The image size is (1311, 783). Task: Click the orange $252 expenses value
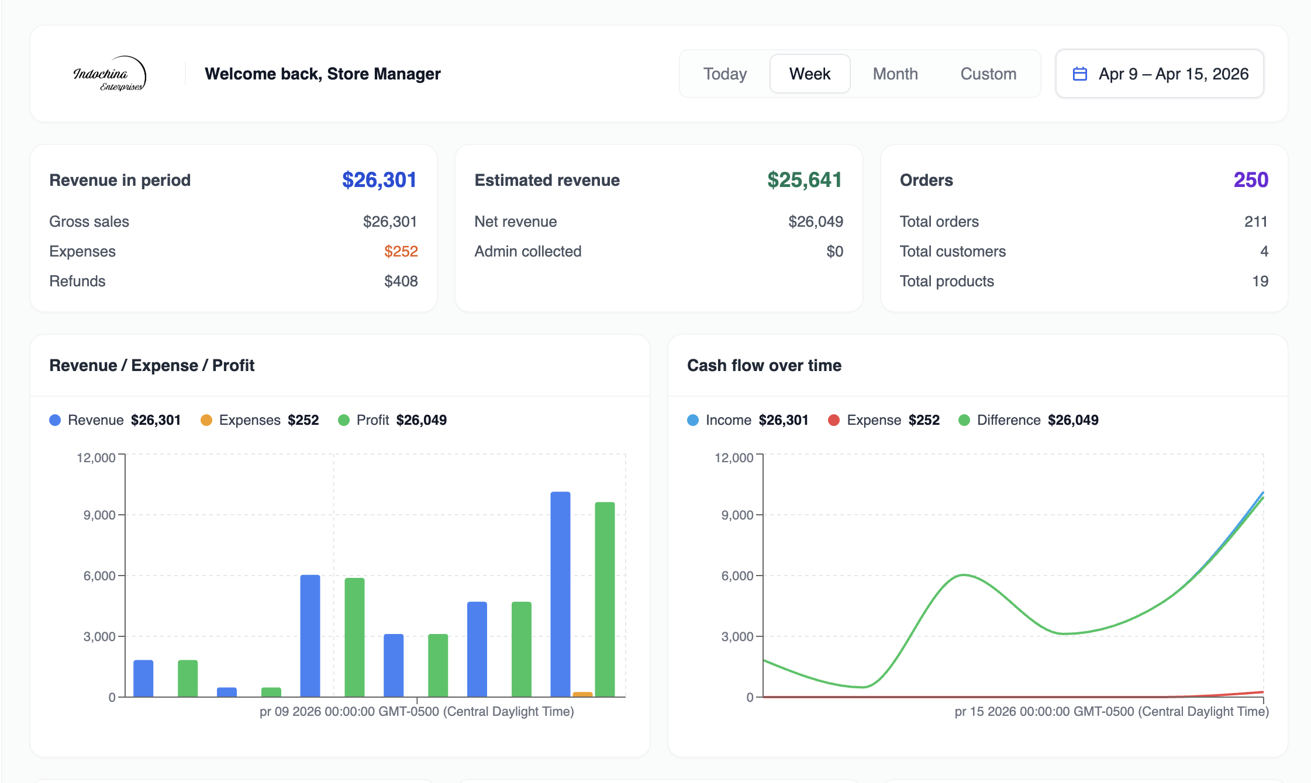pyautogui.click(x=401, y=251)
